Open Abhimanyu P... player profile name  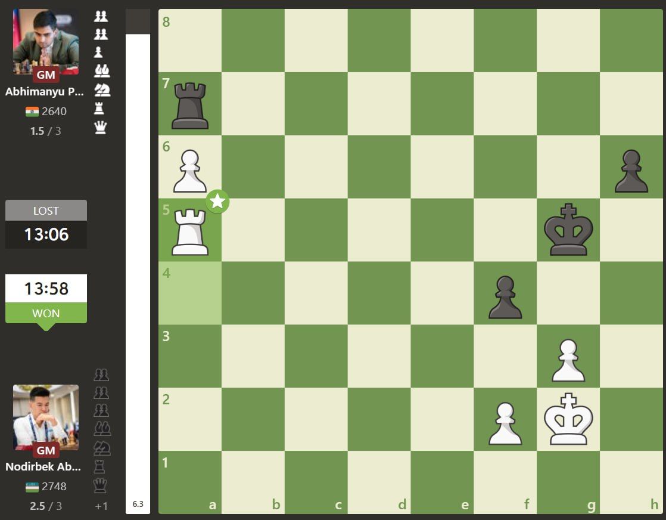[45, 91]
